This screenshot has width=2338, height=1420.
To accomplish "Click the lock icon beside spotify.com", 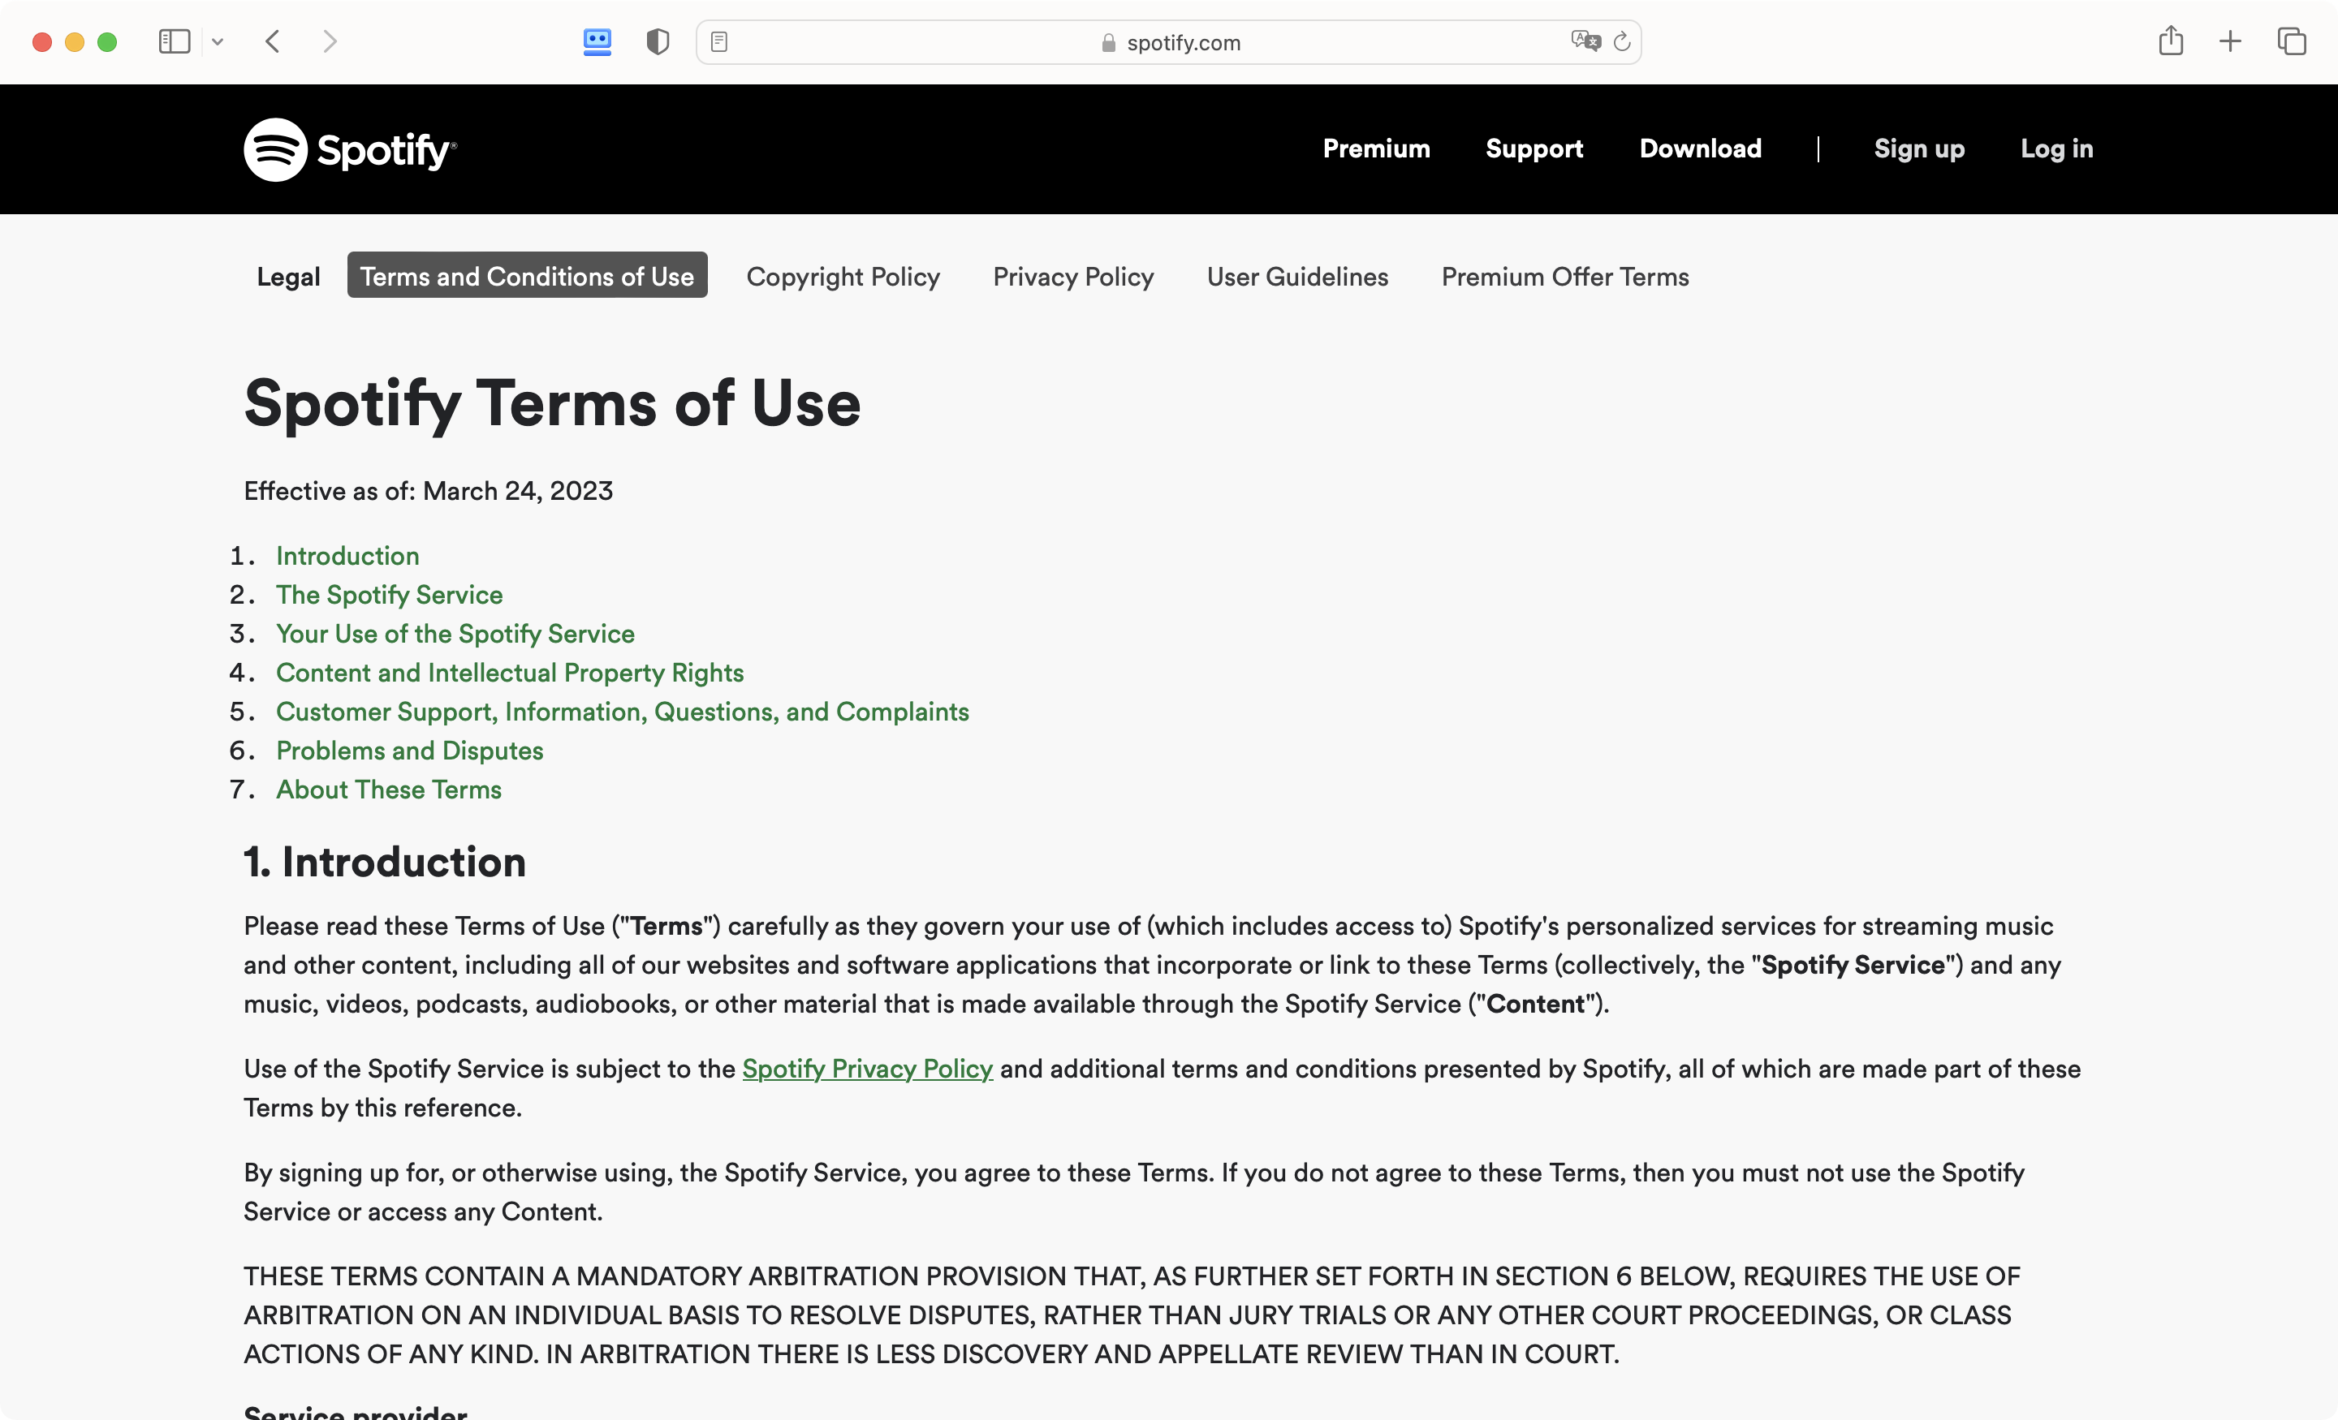I will point(1108,43).
